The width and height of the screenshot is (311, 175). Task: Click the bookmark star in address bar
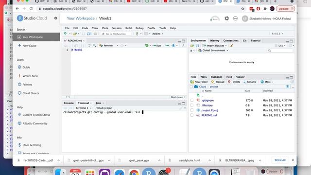tap(242, 9)
